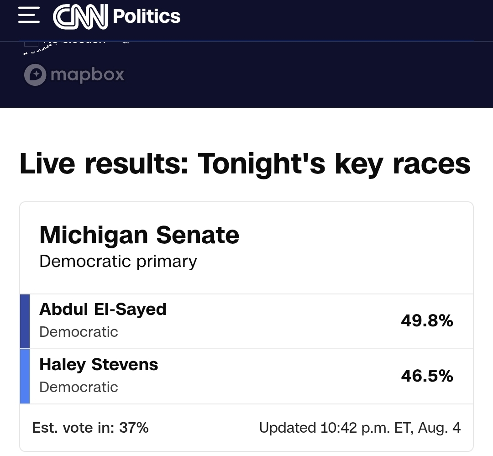Viewport: 493px width, 456px height.
Task: Click the partially hidden No election legend box
Action: (x=31, y=43)
